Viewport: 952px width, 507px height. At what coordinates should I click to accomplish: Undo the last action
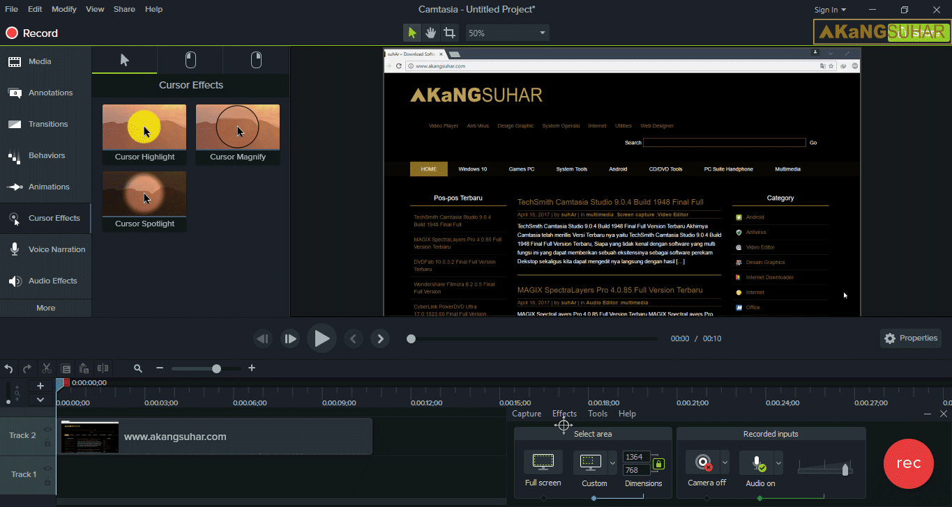[8, 368]
